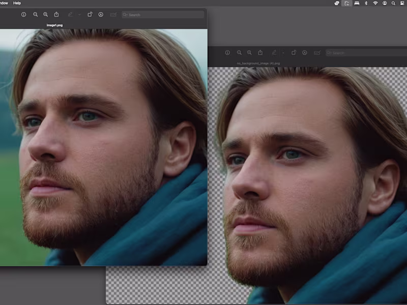
Task: Open the Bluetooth menu bar icon
Action: click(x=366, y=3)
